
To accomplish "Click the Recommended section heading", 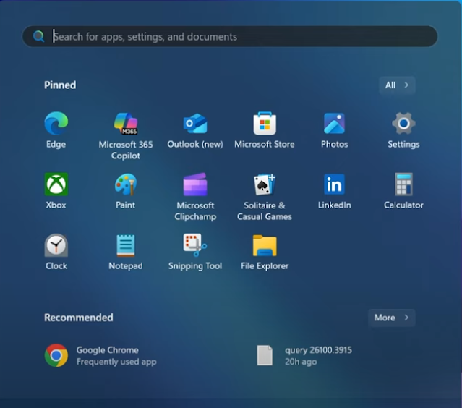I will click(79, 318).
